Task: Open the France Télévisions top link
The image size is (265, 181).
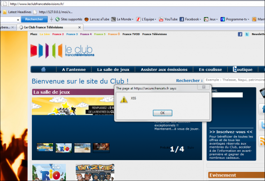Action: 154,34
